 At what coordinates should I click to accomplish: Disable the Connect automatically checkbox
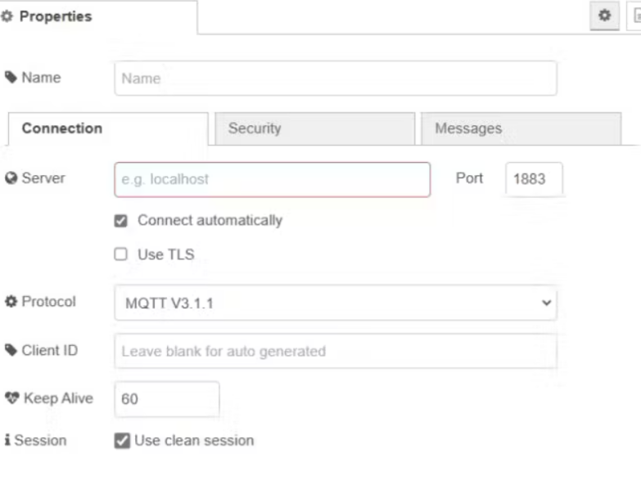121,221
